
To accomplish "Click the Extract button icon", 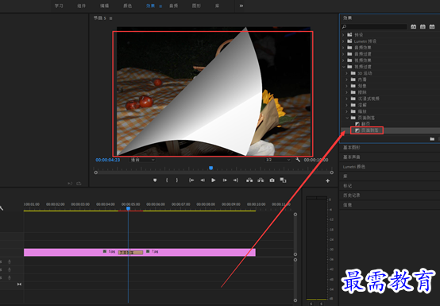I will pyautogui.click(x=261, y=180).
